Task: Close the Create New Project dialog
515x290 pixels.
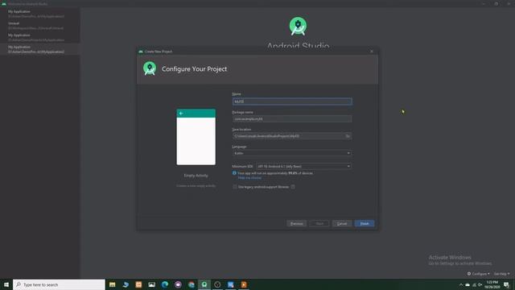Action: tap(372, 52)
